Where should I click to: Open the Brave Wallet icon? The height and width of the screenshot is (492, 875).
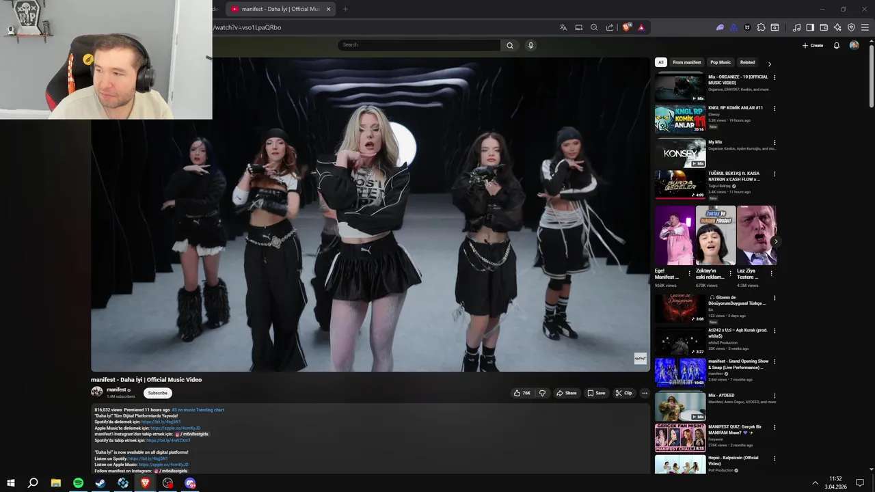tap(824, 27)
